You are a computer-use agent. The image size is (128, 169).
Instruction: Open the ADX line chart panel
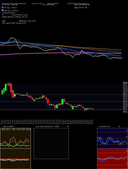(x=15, y=138)
